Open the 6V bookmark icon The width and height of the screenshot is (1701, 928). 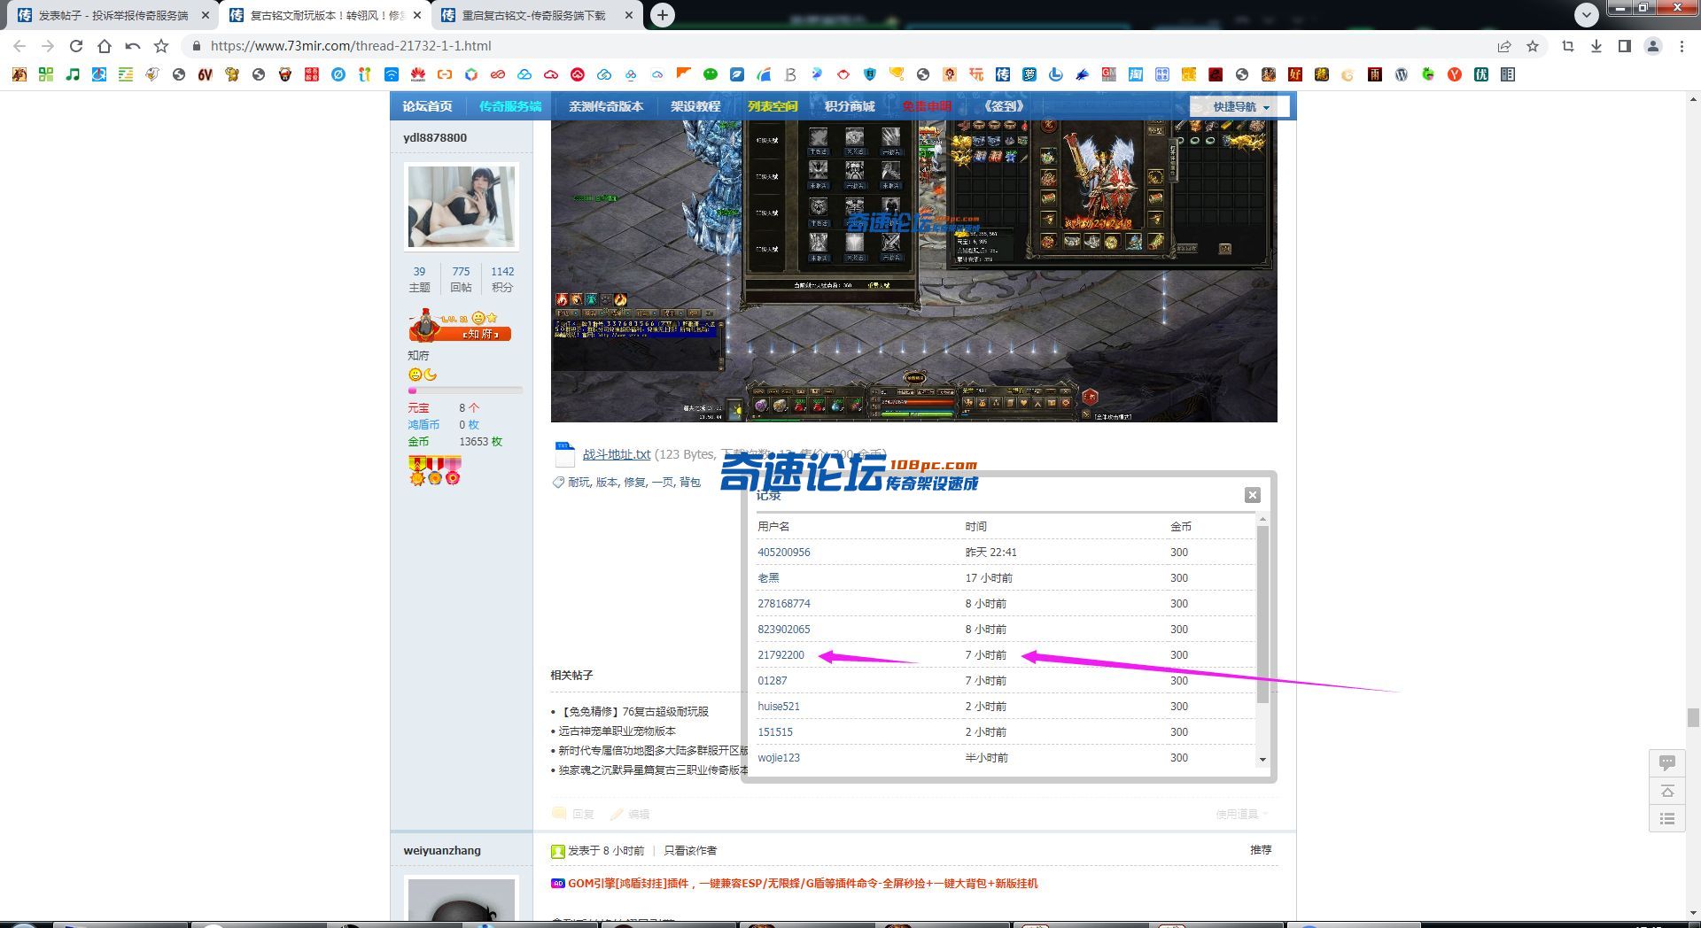tap(205, 74)
